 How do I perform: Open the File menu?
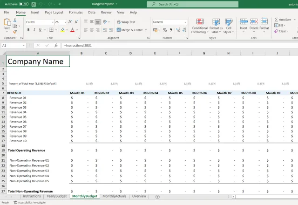[x=7, y=13]
